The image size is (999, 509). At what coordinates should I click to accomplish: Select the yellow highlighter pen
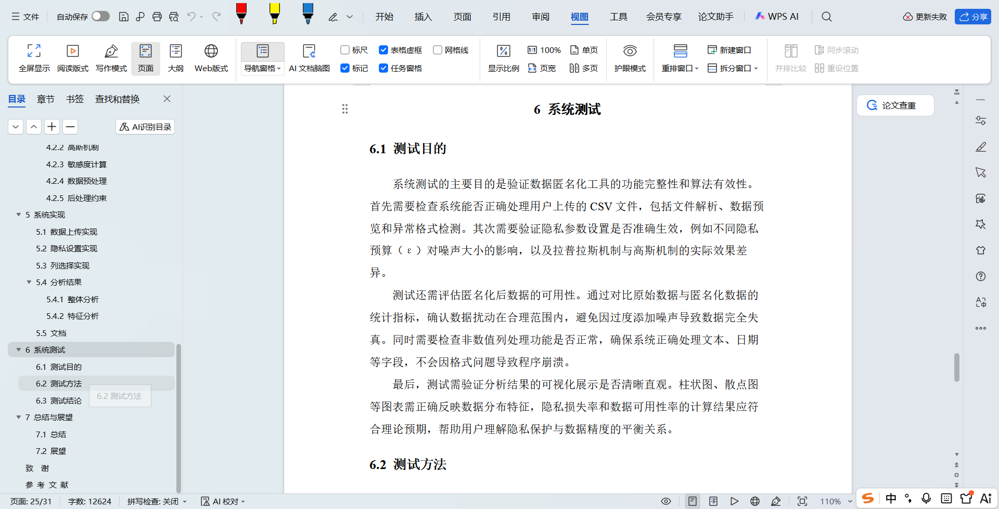click(x=275, y=14)
